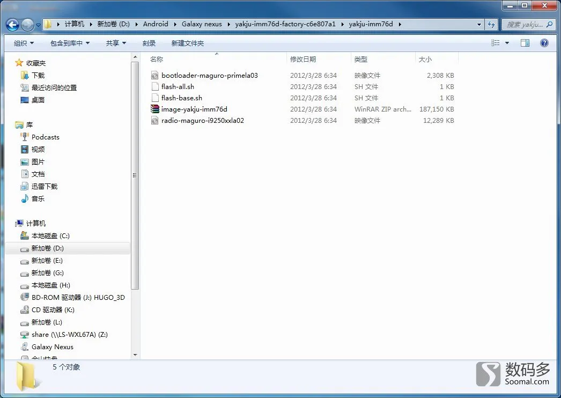Expand arrow after 计算机 breadcrumb
Viewport: 561px width, 398px height.
[x=91, y=24]
